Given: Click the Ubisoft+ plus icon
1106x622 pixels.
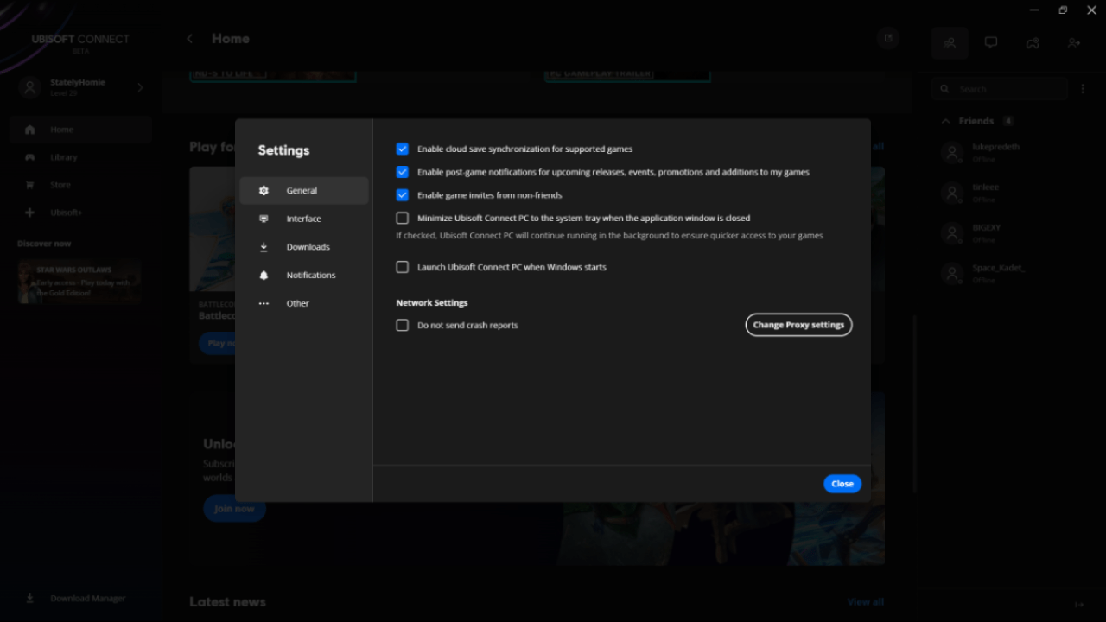Looking at the screenshot, I should tap(30, 213).
